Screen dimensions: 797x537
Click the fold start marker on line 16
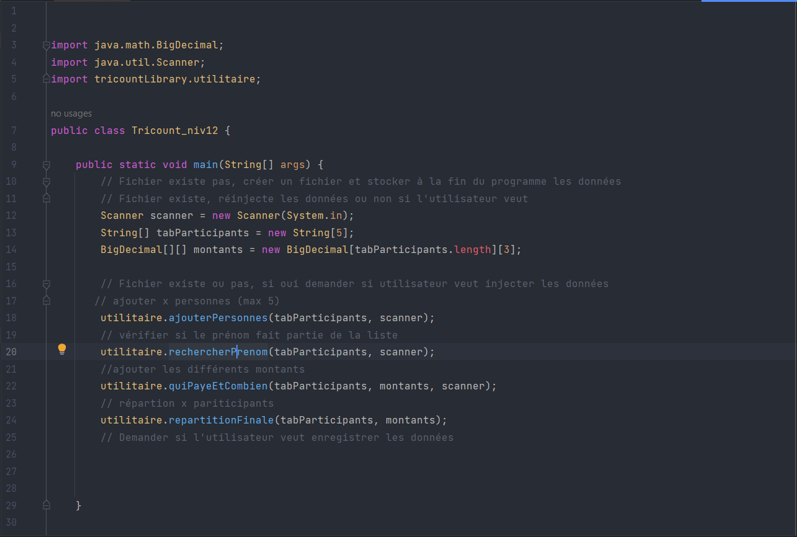click(46, 284)
